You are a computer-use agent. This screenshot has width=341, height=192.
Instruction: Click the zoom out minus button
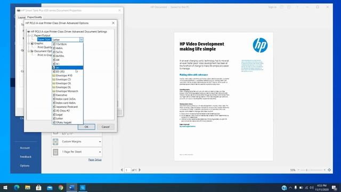[298, 170]
